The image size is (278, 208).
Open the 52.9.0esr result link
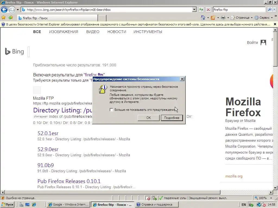pyautogui.click(x=48, y=149)
